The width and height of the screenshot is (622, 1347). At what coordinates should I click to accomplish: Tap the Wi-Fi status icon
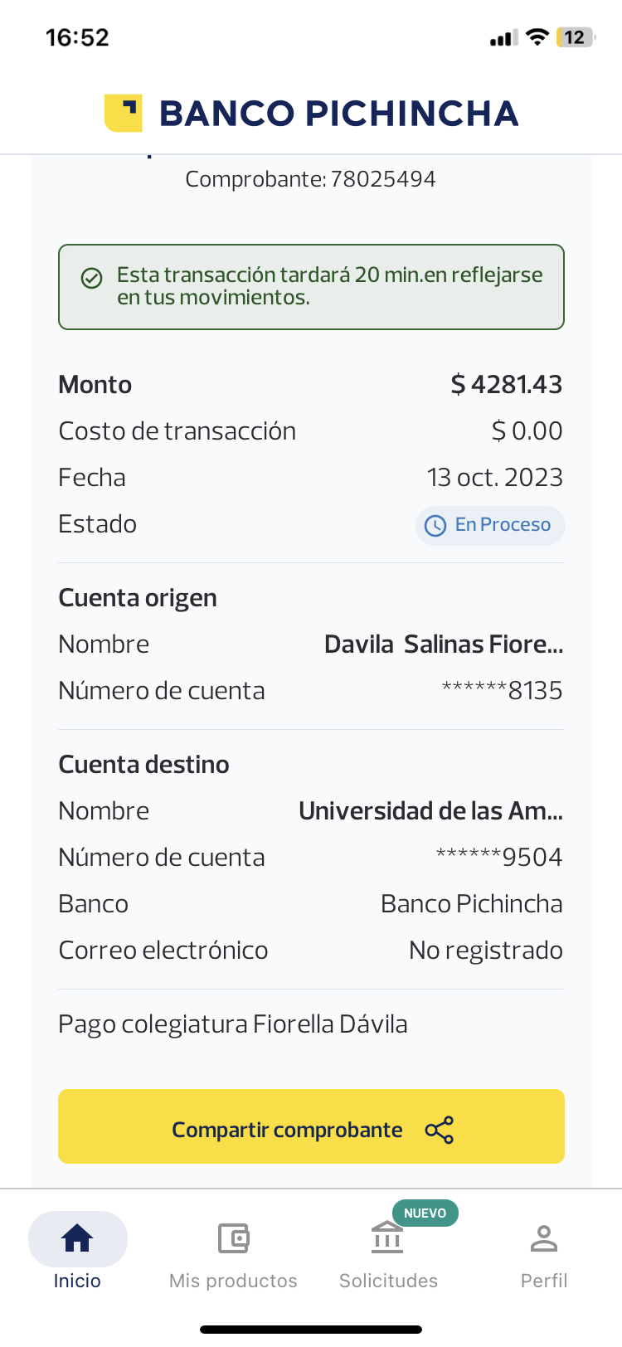(537, 37)
